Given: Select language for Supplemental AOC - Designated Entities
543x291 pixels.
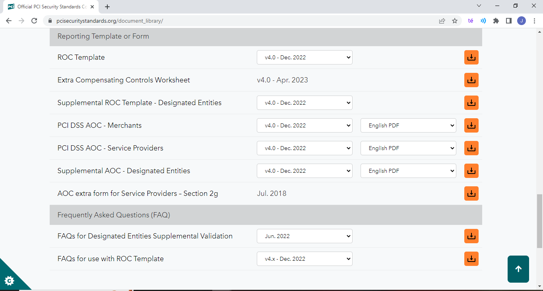Looking at the screenshot, I should [x=408, y=171].
